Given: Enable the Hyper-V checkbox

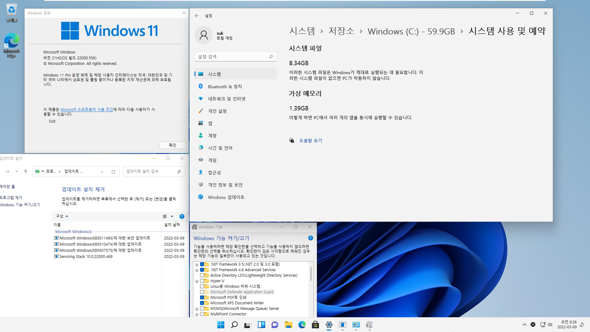Looking at the screenshot, I should click(202, 281).
